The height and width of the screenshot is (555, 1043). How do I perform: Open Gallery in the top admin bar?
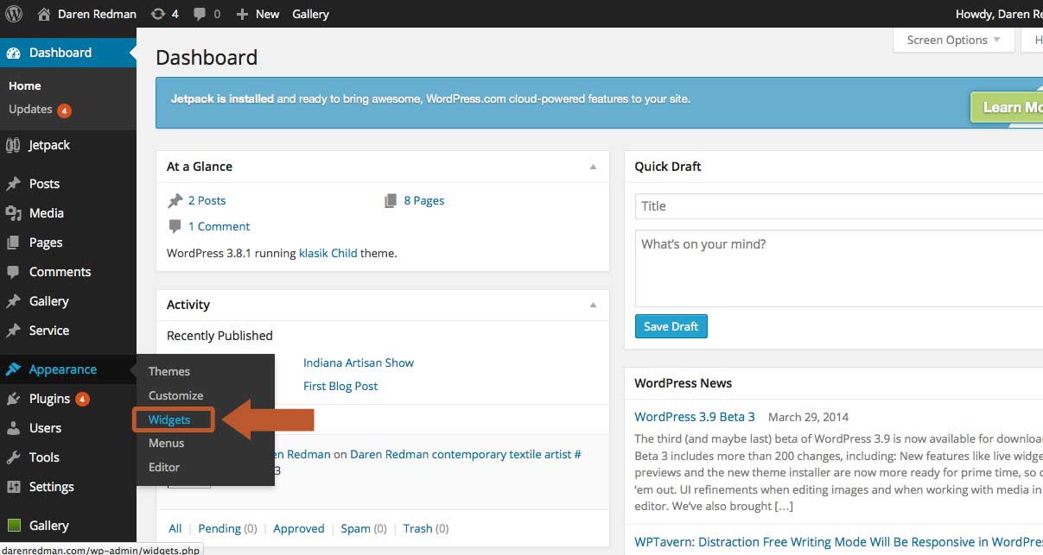coord(310,14)
